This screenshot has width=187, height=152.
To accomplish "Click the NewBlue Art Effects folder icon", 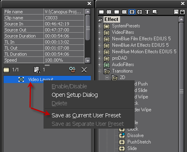I will (x=107, y=45).
